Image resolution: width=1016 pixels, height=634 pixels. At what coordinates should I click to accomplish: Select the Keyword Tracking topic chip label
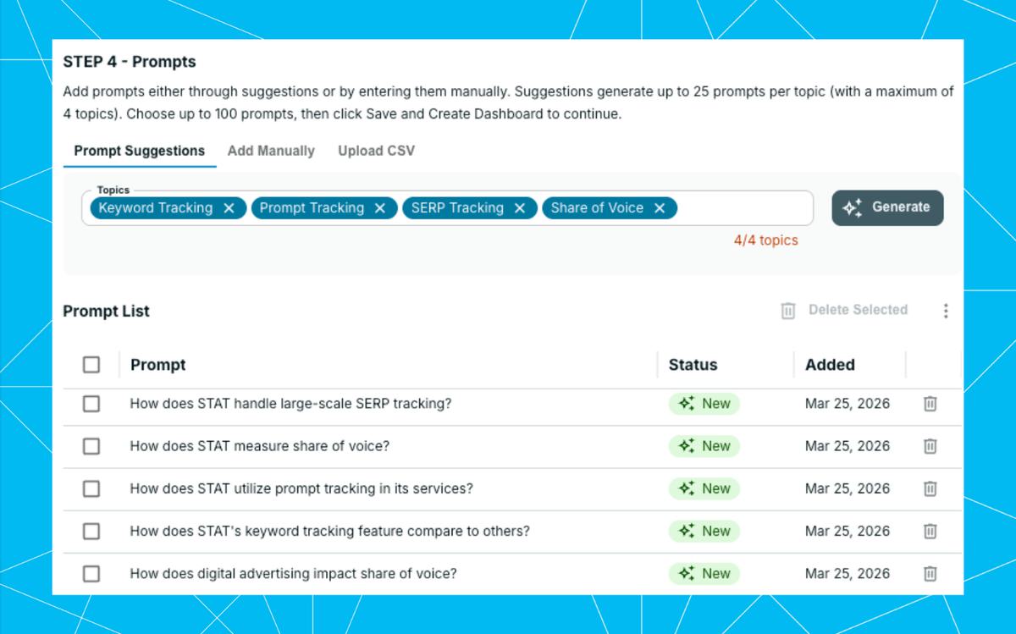click(156, 208)
